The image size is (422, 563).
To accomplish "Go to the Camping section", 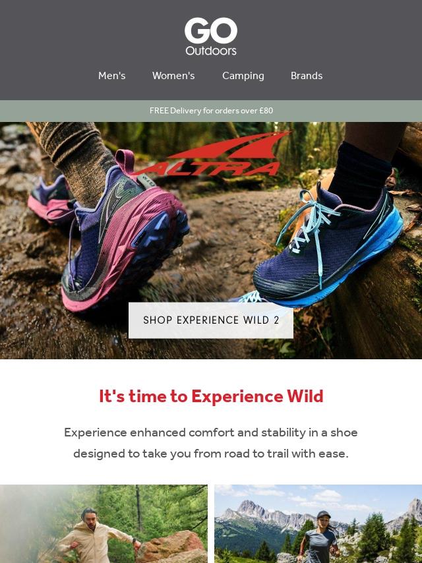I will (x=243, y=76).
